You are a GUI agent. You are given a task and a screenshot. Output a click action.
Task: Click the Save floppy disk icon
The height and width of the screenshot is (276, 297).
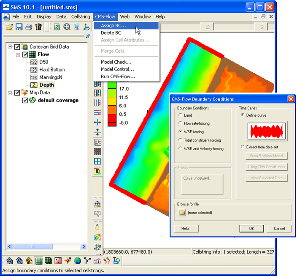tap(19, 27)
